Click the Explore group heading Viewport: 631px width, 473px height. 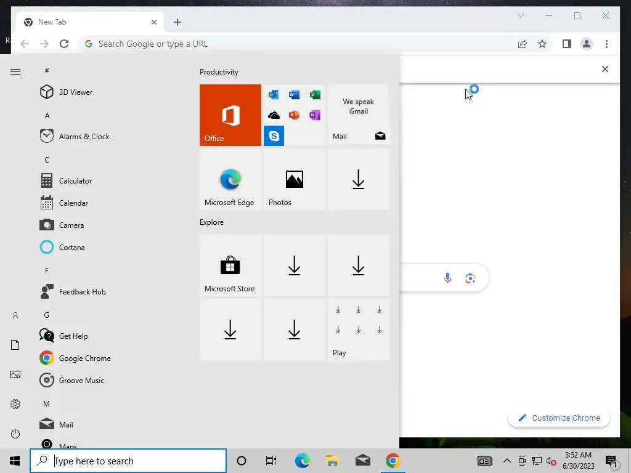tap(212, 222)
